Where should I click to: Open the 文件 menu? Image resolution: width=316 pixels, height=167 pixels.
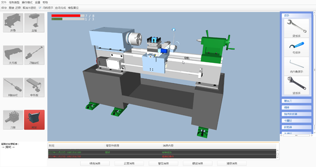(x=4, y=2)
